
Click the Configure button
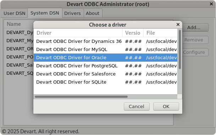pyautogui.click(x=194, y=52)
